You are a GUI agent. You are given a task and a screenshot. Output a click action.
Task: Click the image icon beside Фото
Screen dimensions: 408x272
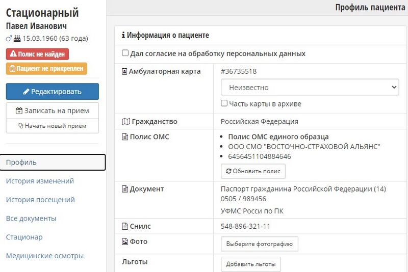125,241
